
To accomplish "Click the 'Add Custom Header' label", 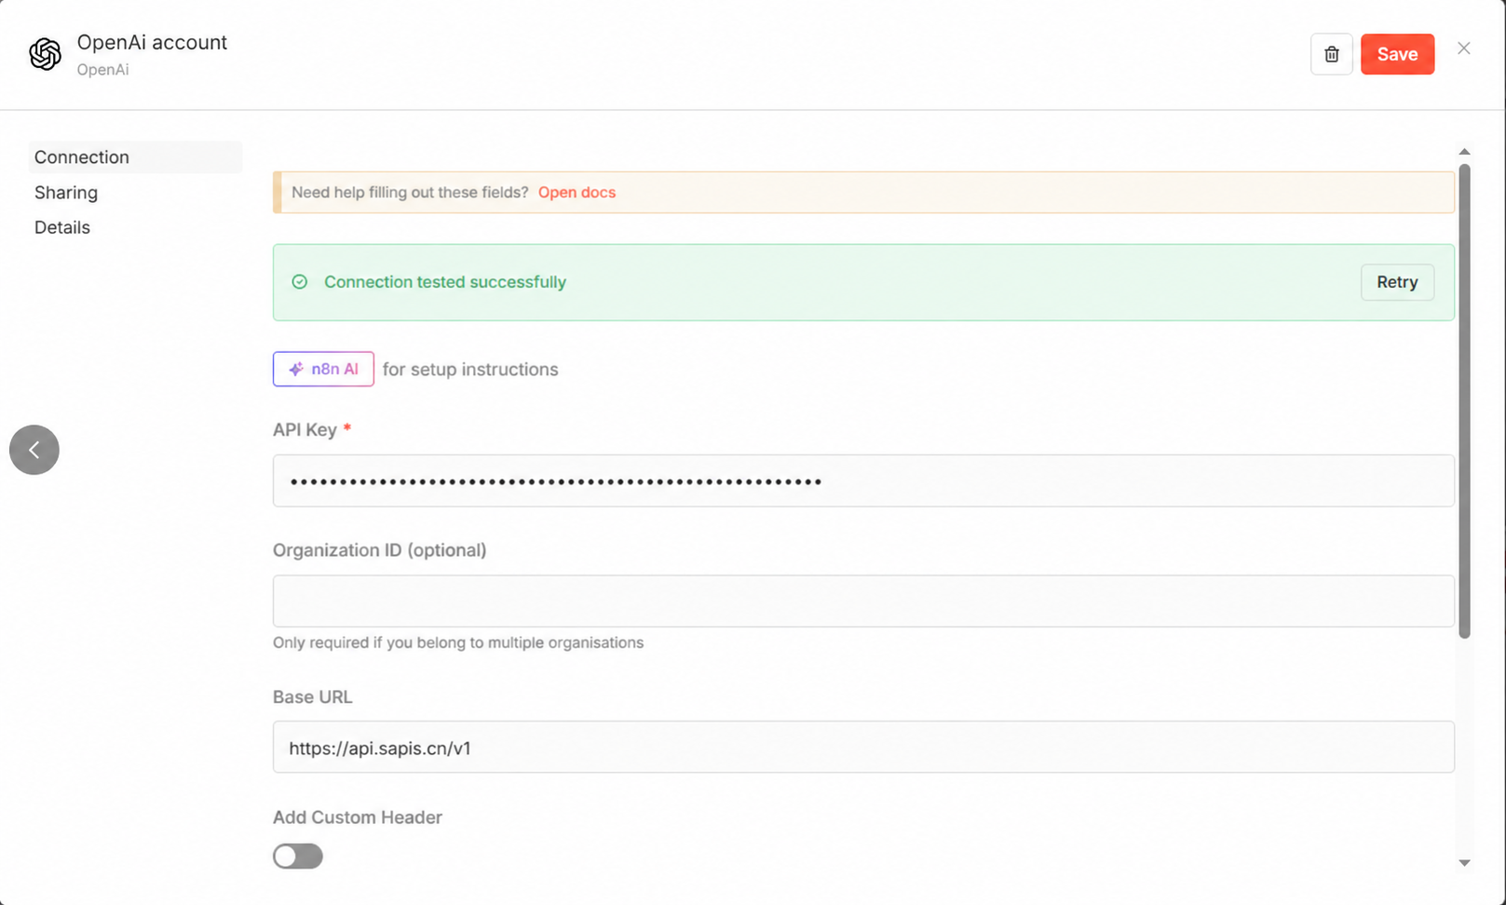I will [358, 817].
